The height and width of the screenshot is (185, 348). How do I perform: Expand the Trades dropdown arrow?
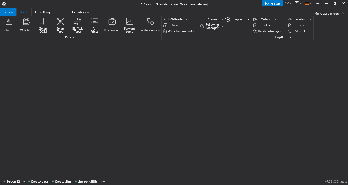pos(276,25)
